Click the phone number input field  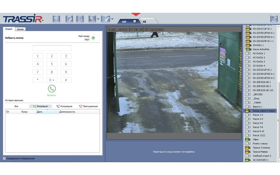click(x=52, y=48)
